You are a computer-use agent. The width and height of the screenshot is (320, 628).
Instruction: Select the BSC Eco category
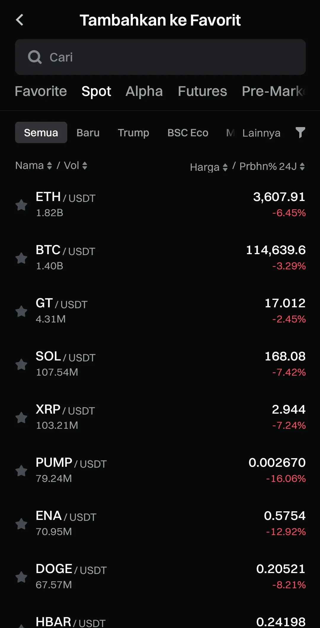point(188,133)
